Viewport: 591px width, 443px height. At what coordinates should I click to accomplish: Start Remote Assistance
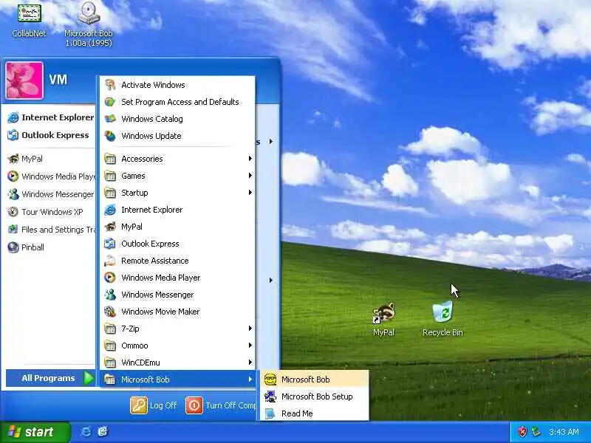point(177,261)
